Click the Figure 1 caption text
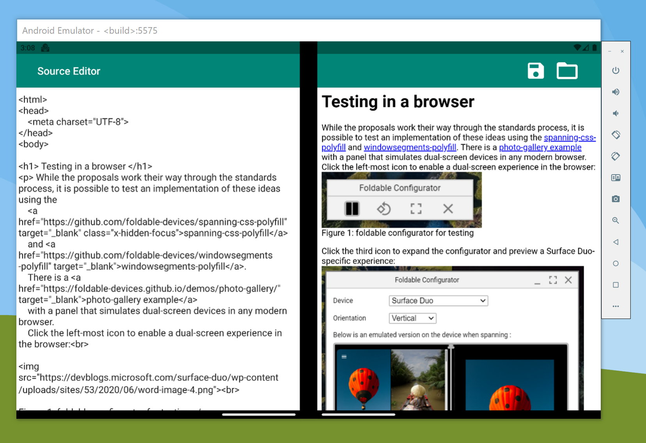The width and height of the screenshot is (646, 443). pyautogui.click(x=398, y=233)
